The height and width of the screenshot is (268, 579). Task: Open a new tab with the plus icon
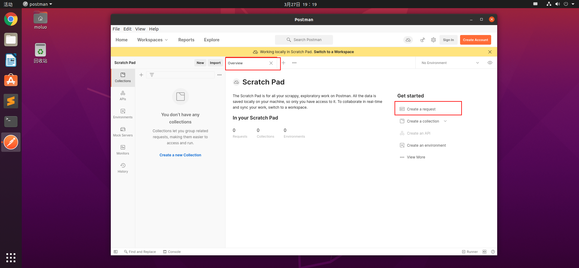point(283,63)
